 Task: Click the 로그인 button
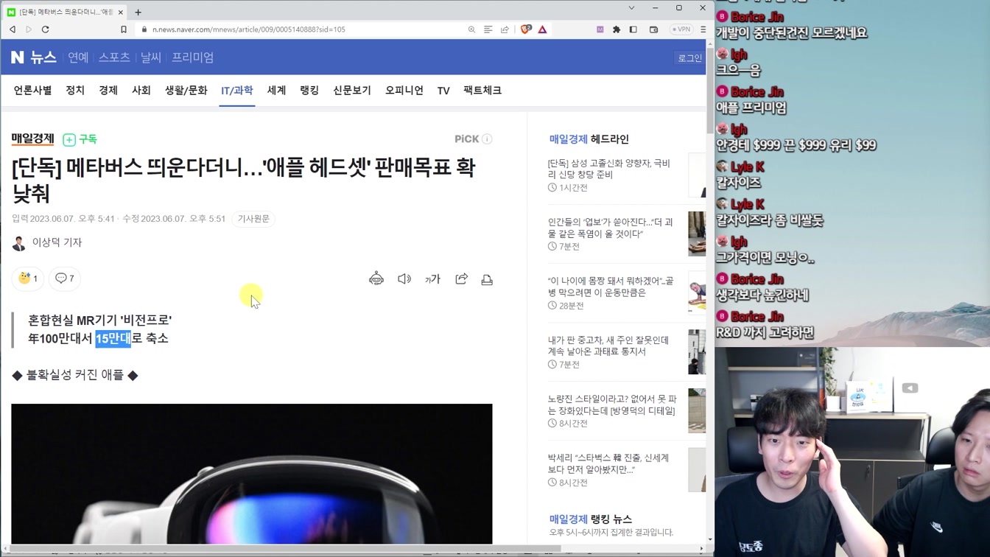689,58
